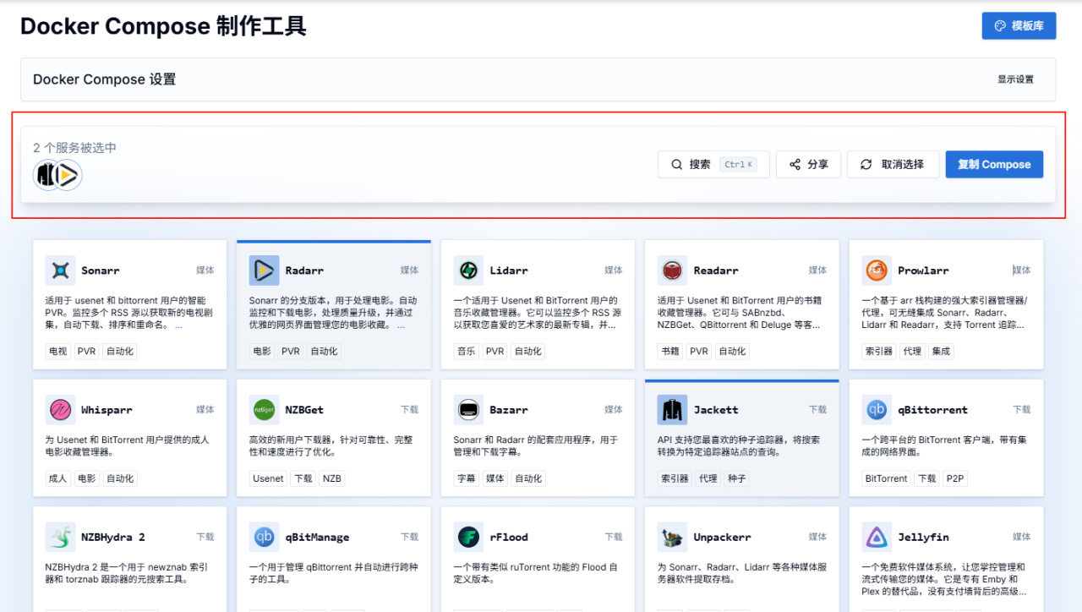Click the NZBHydra 2 card title
This screenshot has width=1082, height=612.
113,537
